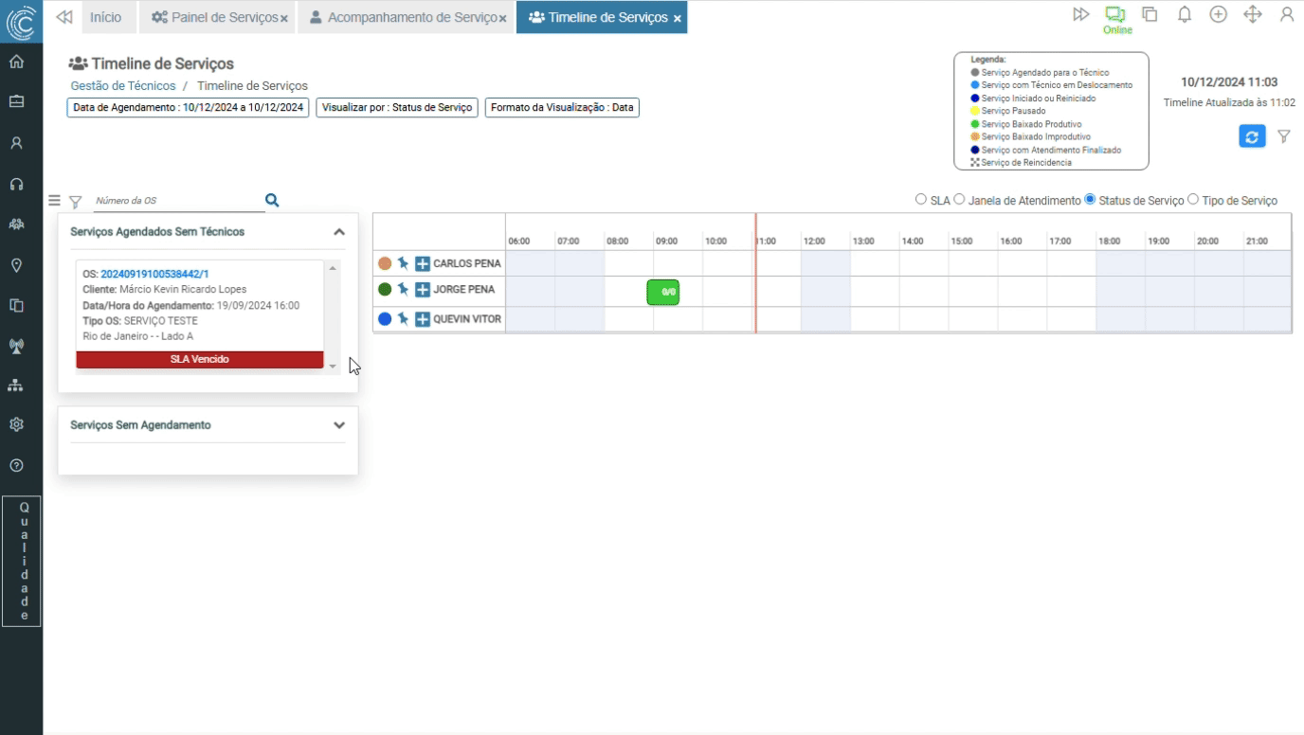Image resolution: width=1304 pixels, height=735 pixels.
Task: Open the help question mark in sidebar
Action: 16,465
